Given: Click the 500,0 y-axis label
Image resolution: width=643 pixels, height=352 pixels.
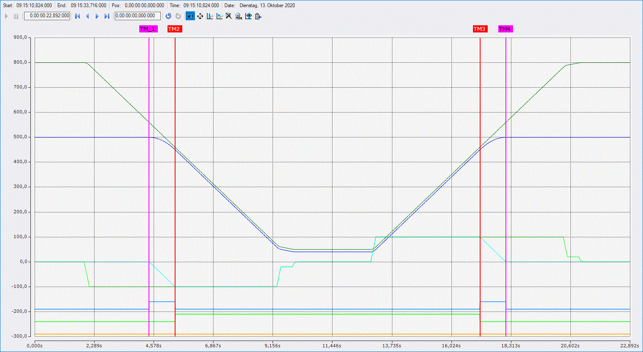Looking at the screenshot, I should (x=20, y=137).
